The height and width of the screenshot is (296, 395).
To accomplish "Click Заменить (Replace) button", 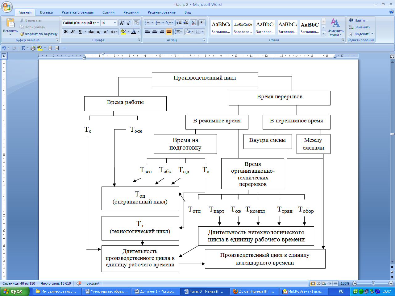I will click(360, 27).
